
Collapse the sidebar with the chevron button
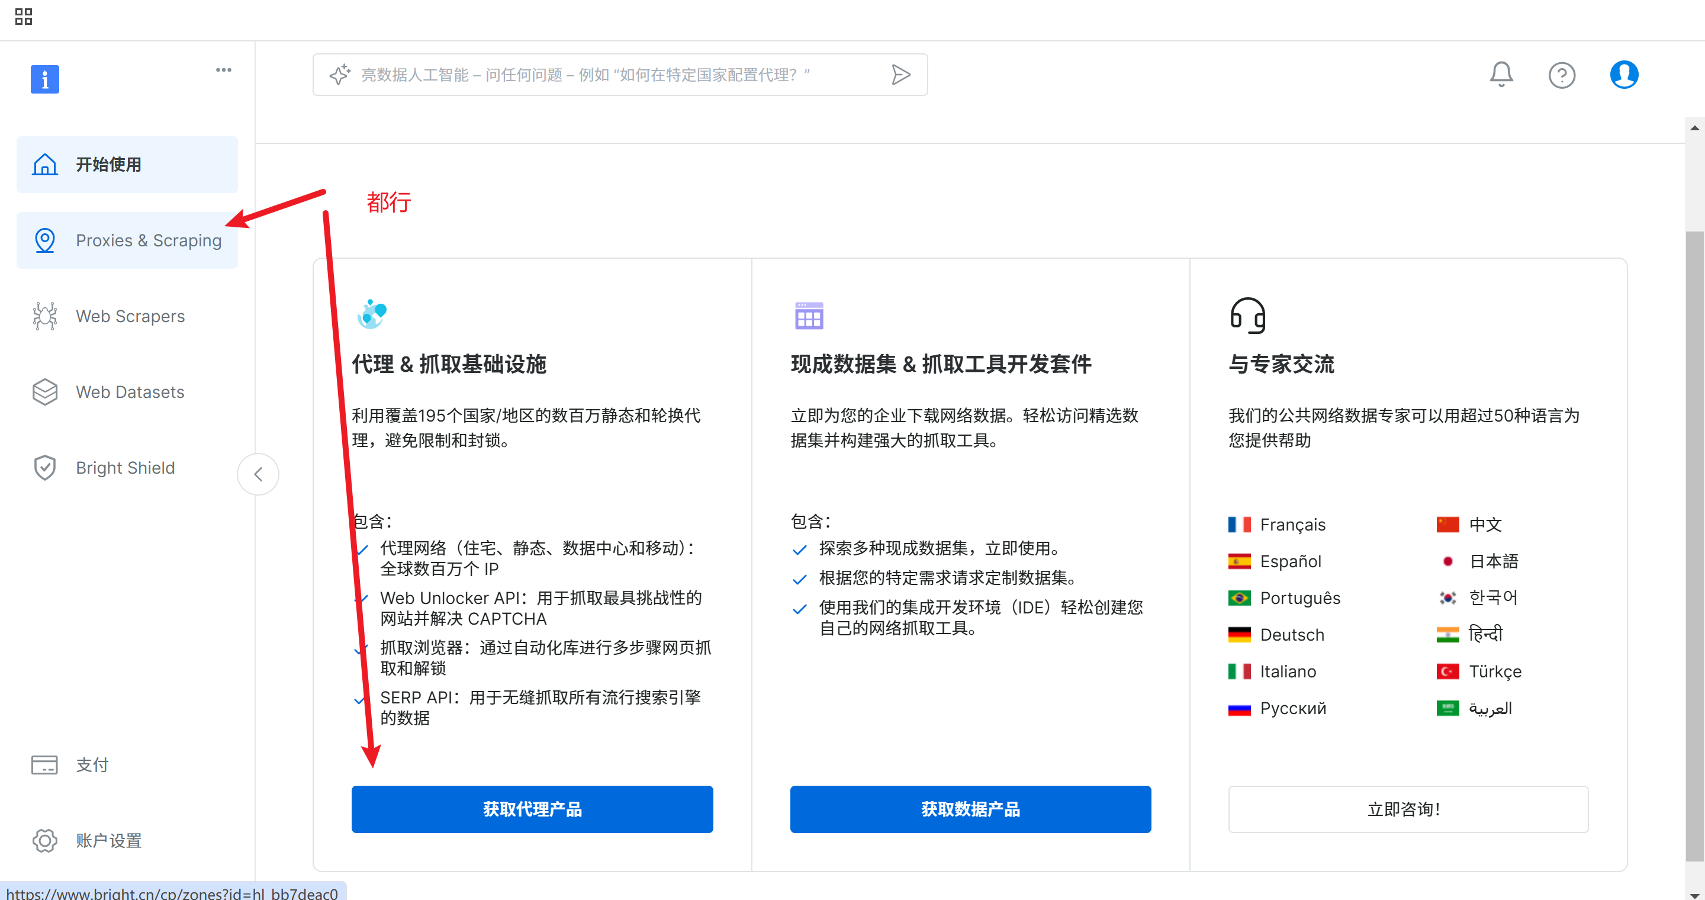258,474
